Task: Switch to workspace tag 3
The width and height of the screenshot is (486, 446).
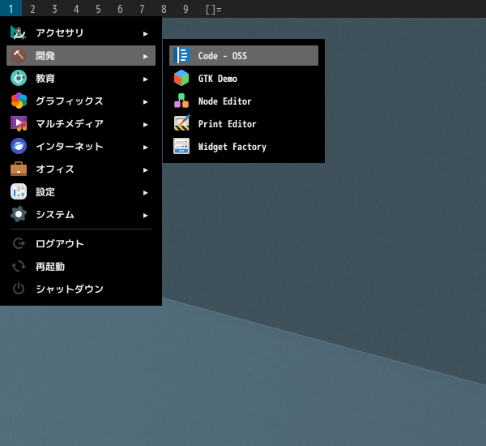Action: [54, 9]
